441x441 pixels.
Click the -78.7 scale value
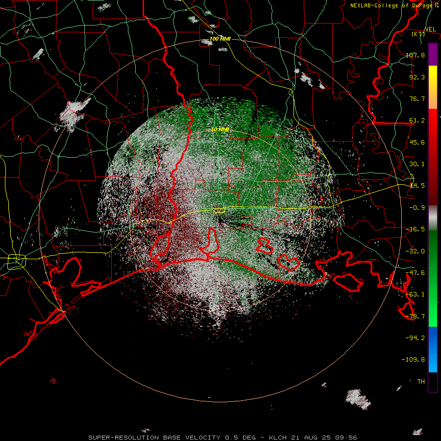click(415, 316)
